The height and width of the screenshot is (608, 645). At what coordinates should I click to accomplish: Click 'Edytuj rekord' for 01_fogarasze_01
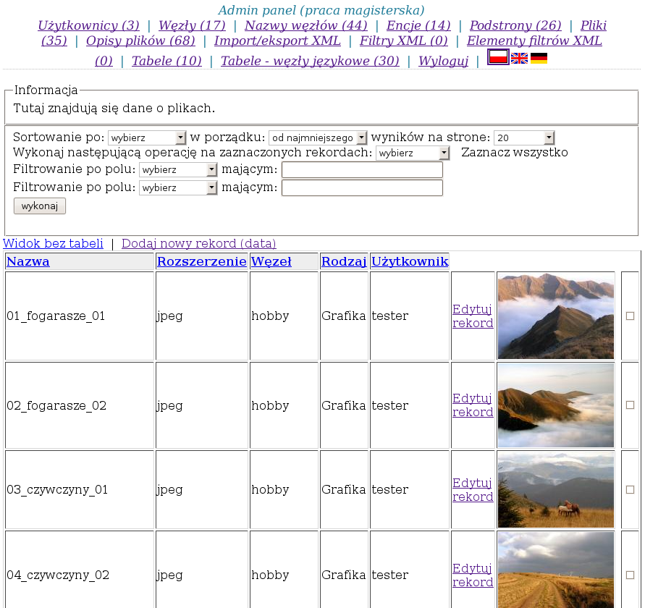pyautogui.click(x=473, y=316)
